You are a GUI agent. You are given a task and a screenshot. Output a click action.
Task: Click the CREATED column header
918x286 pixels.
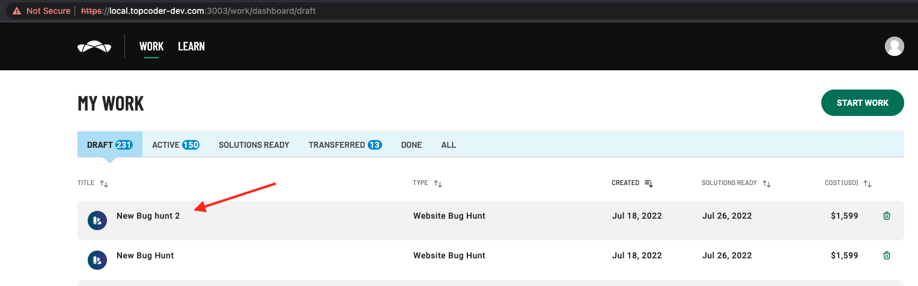(x=625, y=183)
